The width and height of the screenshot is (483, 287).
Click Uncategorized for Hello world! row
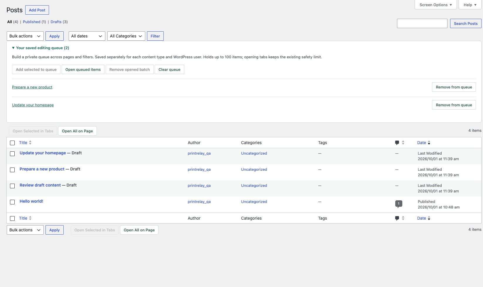254,201
